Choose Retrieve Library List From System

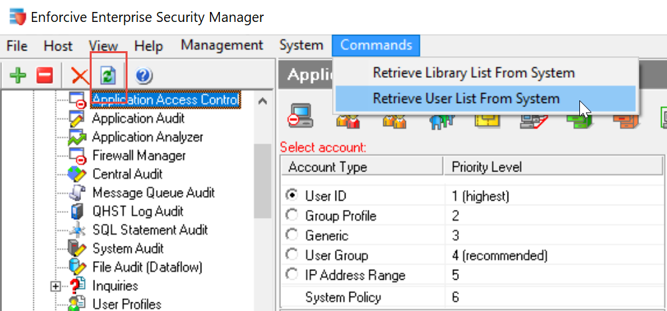pyautogui.click(x=485, y=73)
